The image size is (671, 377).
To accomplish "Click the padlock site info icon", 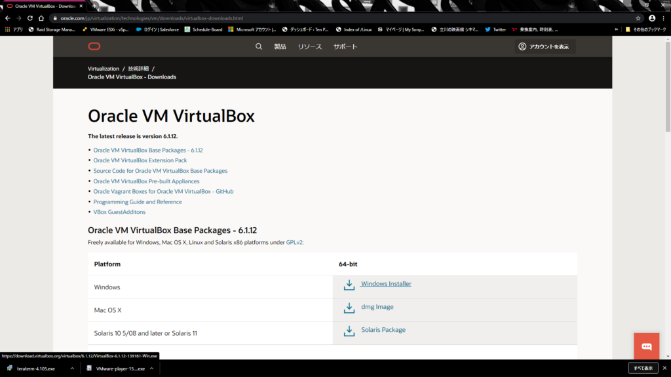I will (55, 18).
